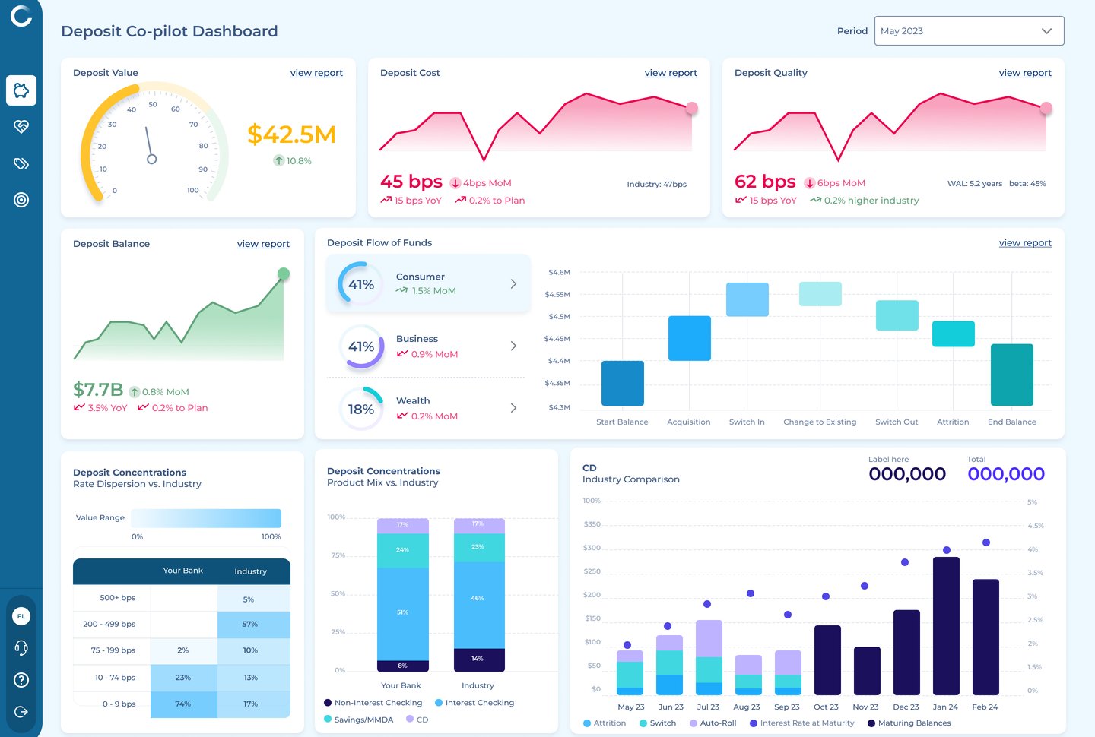Click the Value Range gradient bar

(206, 518)
